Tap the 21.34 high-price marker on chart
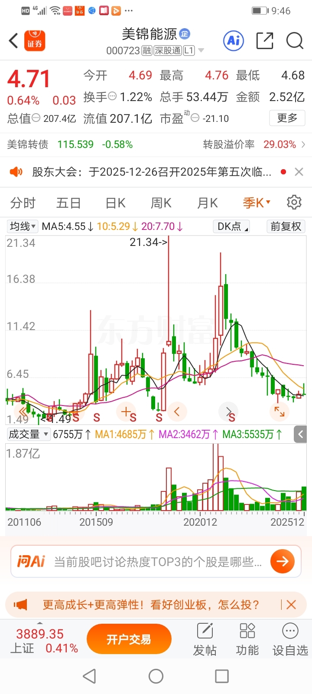312x694 pixels. (148, 242)
